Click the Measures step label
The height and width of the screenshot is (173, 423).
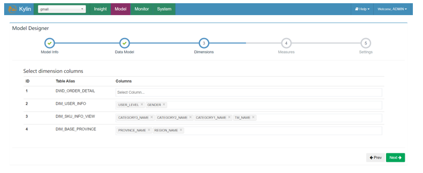[286, 52]
